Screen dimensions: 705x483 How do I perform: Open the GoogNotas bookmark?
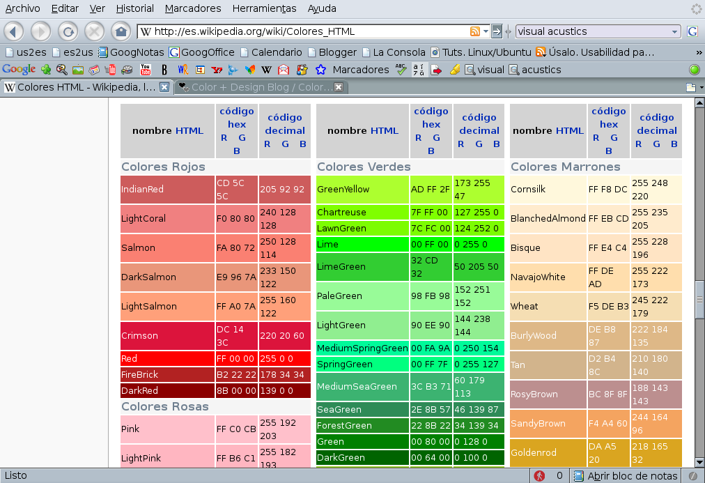[131, 52]
